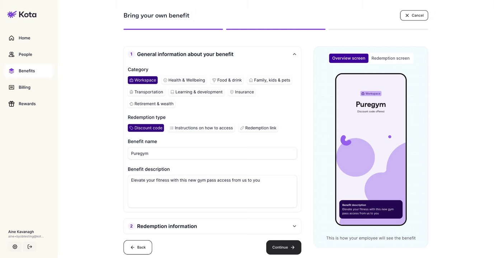Click the Rewards gift icon
This screenshot has height=258, width=494.
pos(11,104)
